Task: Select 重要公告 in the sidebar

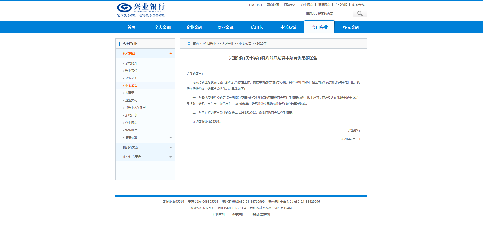Action: pos(131,86)
